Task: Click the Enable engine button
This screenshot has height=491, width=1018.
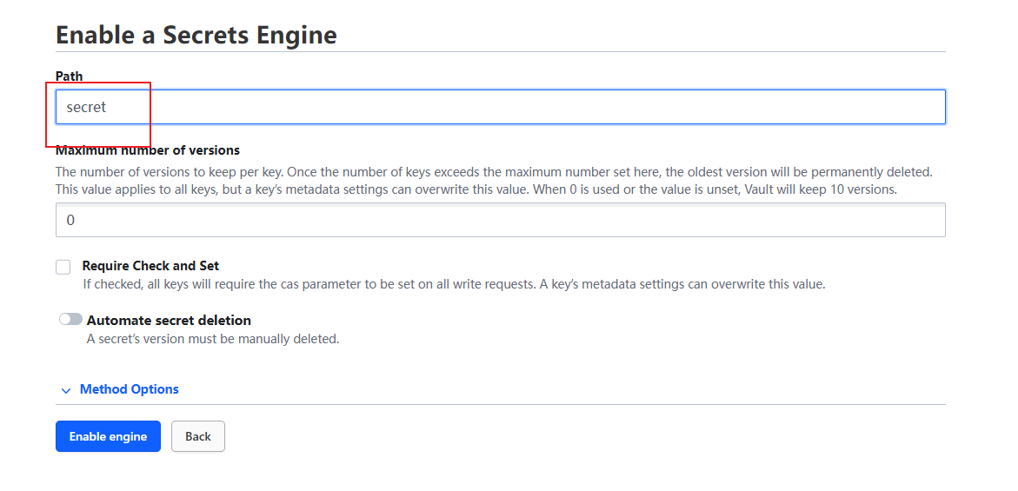Action: click(x=108, y=436)
